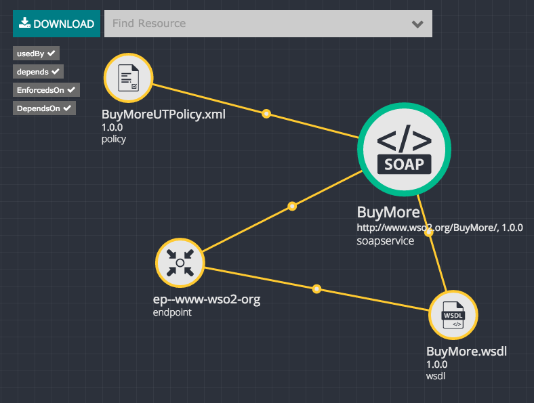534x403 pixels.
Task: Toggle the DependsOn relationship filter
Action: point(44,108)
